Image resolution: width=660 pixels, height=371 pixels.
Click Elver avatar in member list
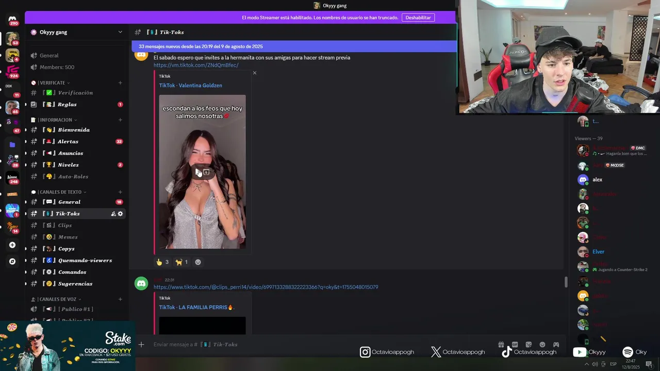click(x=583, y=251)
